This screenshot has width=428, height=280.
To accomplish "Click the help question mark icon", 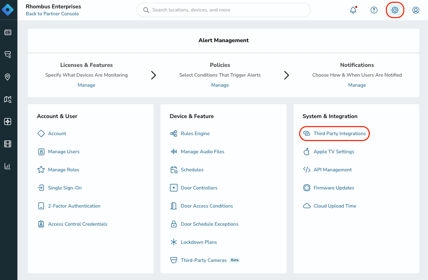I will (x=374, y=10).
